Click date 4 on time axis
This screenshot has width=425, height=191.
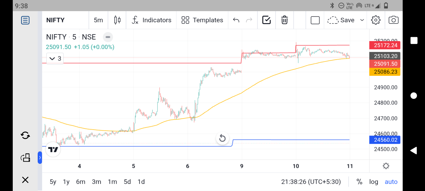[79, 166]
